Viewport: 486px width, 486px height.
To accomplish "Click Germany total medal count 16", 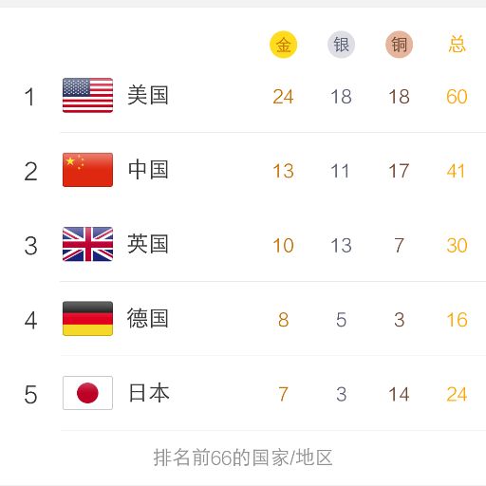I will 457,320.
